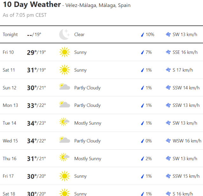
Task: Click the mostly sunny icon for Tue 14
Action: [64, 123]
